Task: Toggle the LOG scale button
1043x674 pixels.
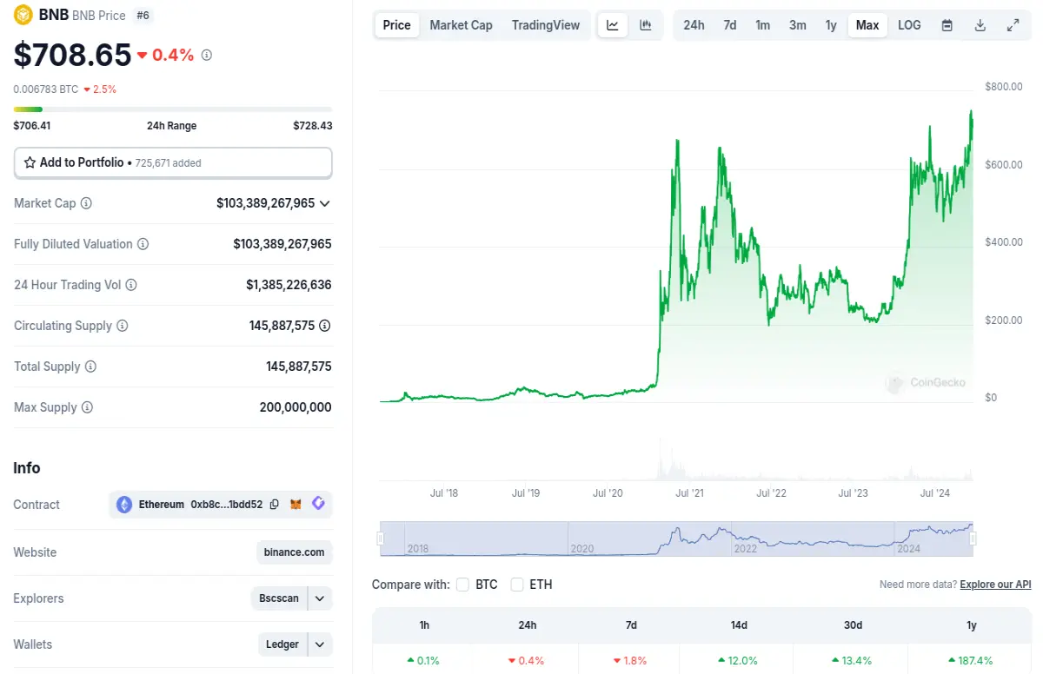Action: click(909, 25)
